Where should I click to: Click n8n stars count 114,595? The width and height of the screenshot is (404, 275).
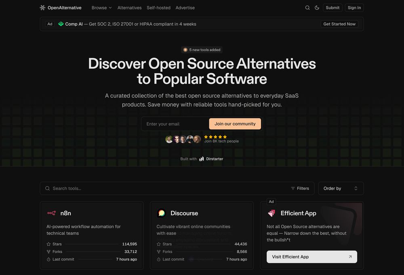click(x=130, y=244)
